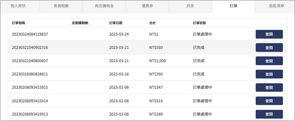View order 20230208093415913 via 查閱
Viewport: 295px width, 121px height.
(x=269, y=114)
